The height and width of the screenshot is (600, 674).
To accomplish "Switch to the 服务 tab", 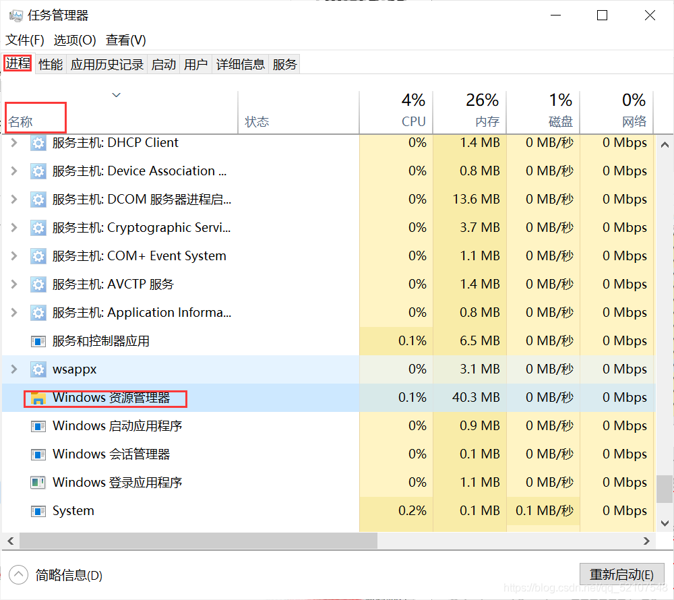I will click(284, 65).
